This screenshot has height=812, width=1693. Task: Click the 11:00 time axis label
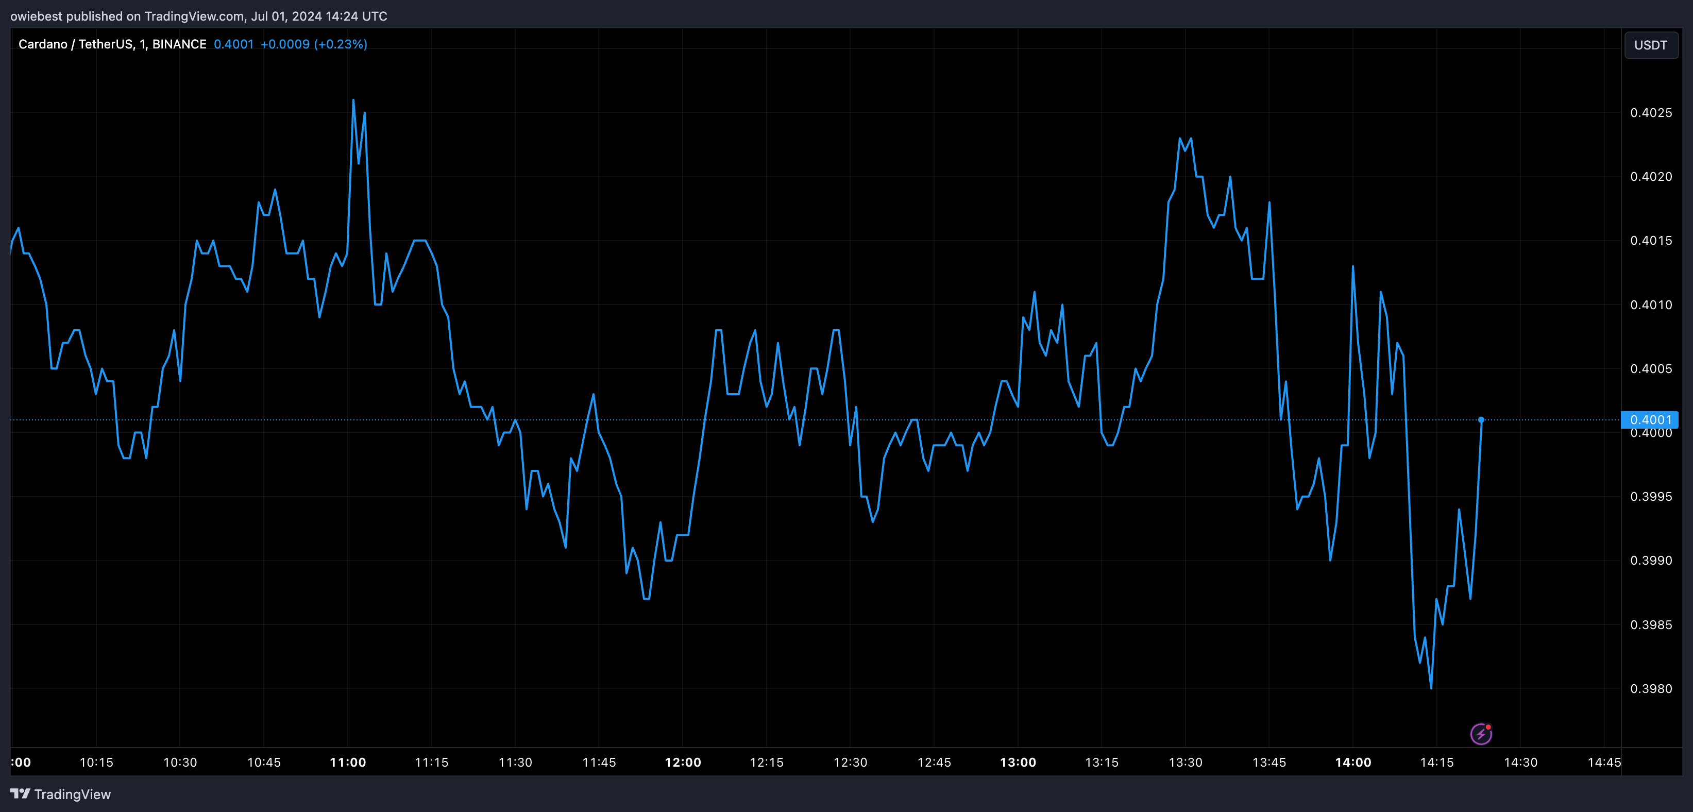pos(348,762)
